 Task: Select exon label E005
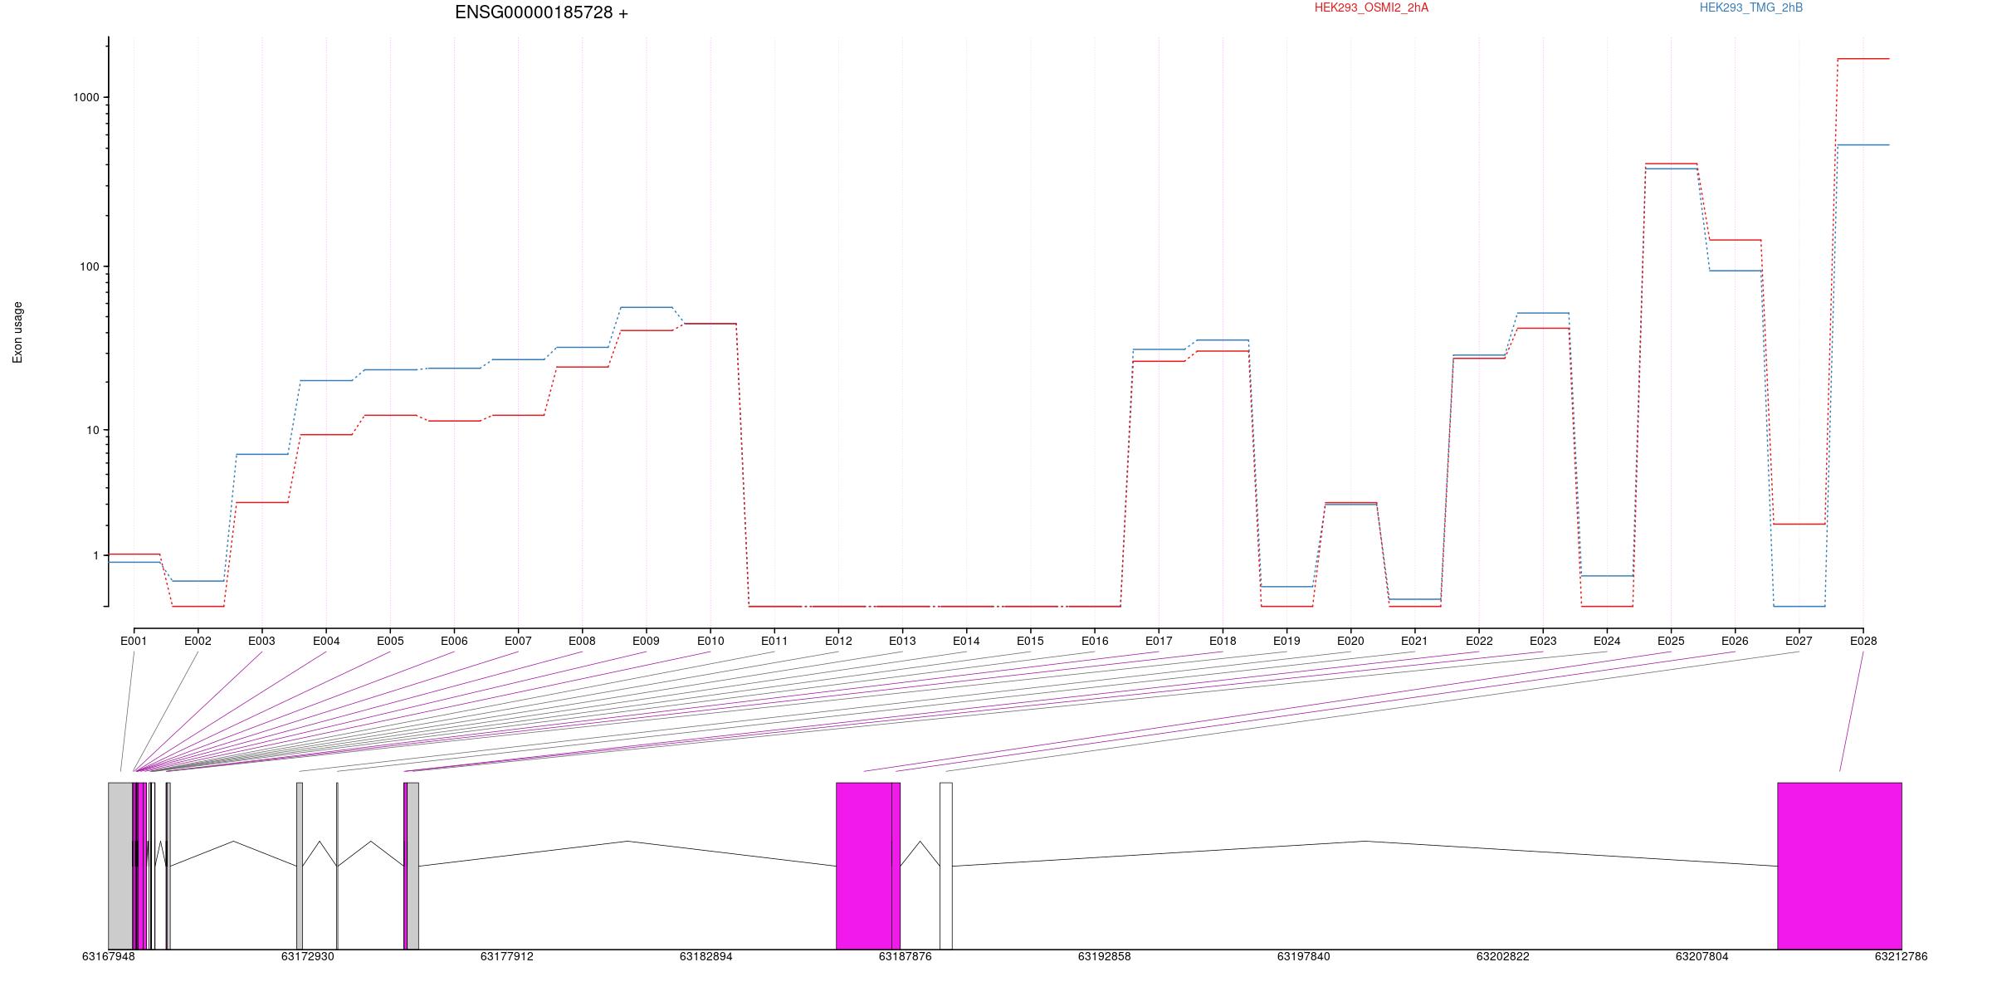click(390, 641)
